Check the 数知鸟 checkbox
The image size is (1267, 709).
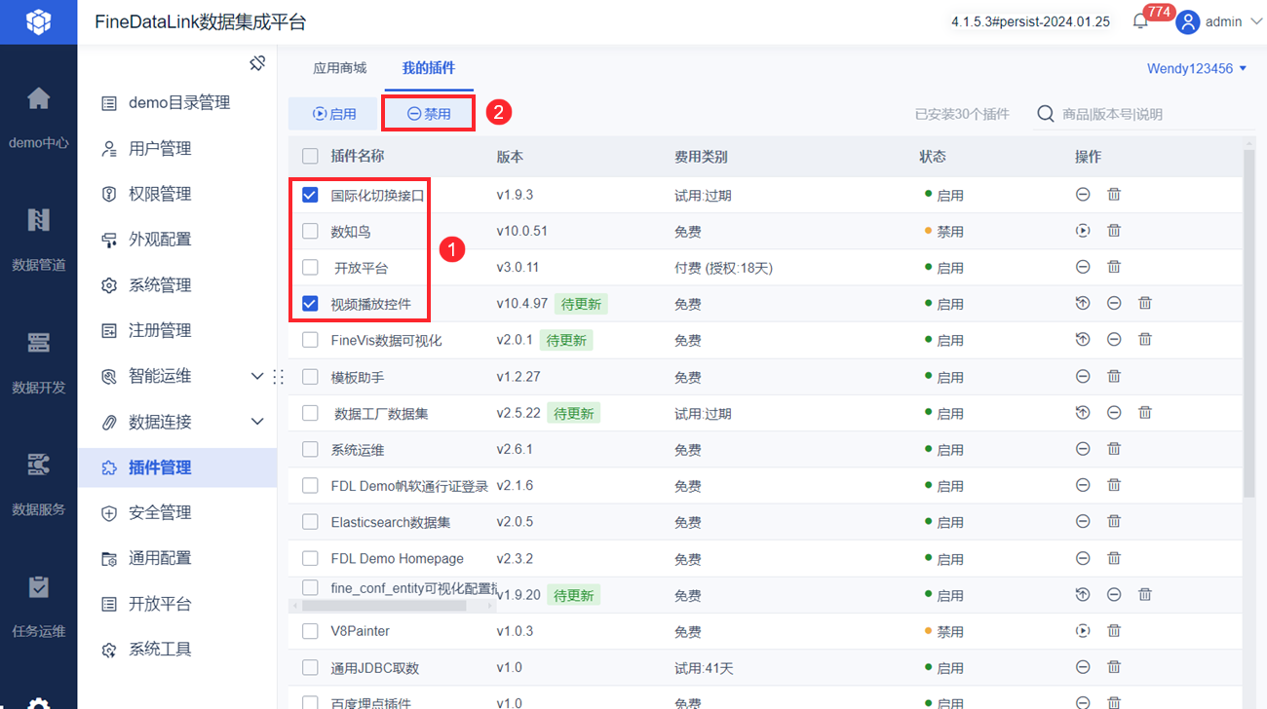tap(310, 231)
